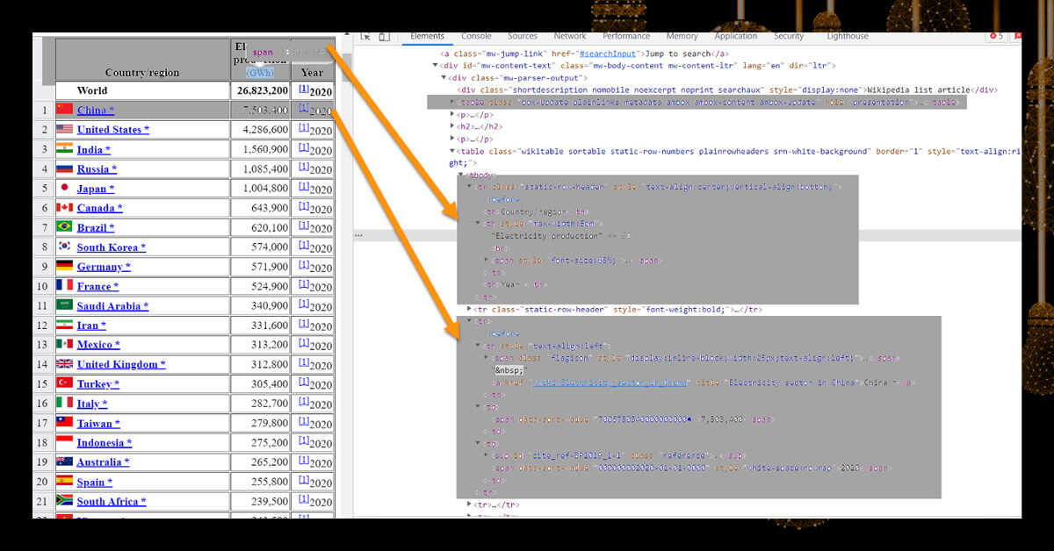Viewport: 1054px width, 551px height.
Task: Open the Memory tab
Action: 682,37
